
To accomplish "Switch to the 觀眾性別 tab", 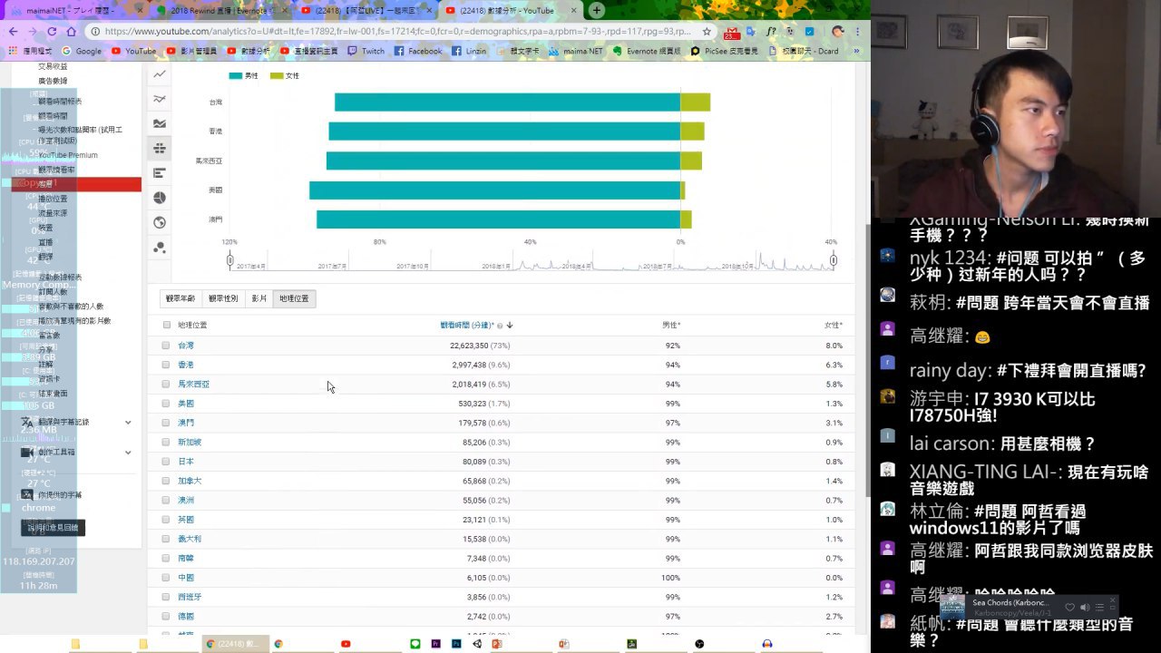I will 223,298.
